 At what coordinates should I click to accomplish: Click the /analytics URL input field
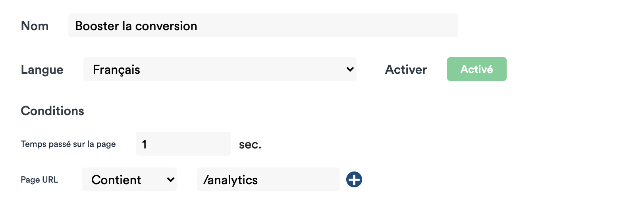[x=268, y=180]
